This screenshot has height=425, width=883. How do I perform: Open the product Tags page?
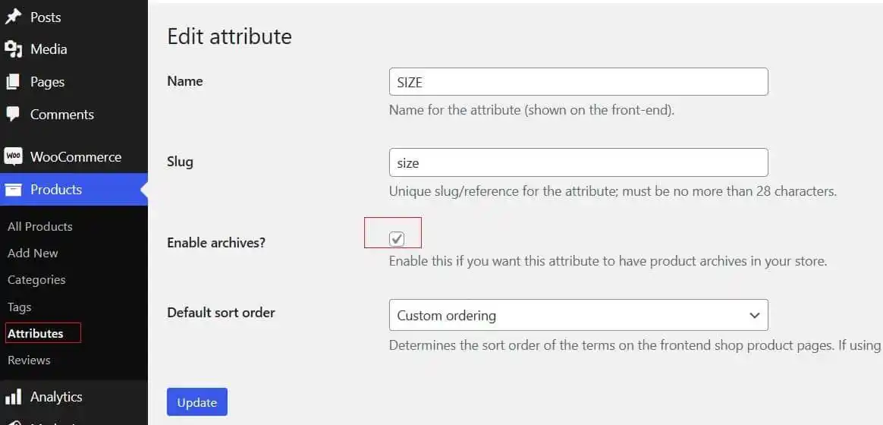click(x=20, y=307)
